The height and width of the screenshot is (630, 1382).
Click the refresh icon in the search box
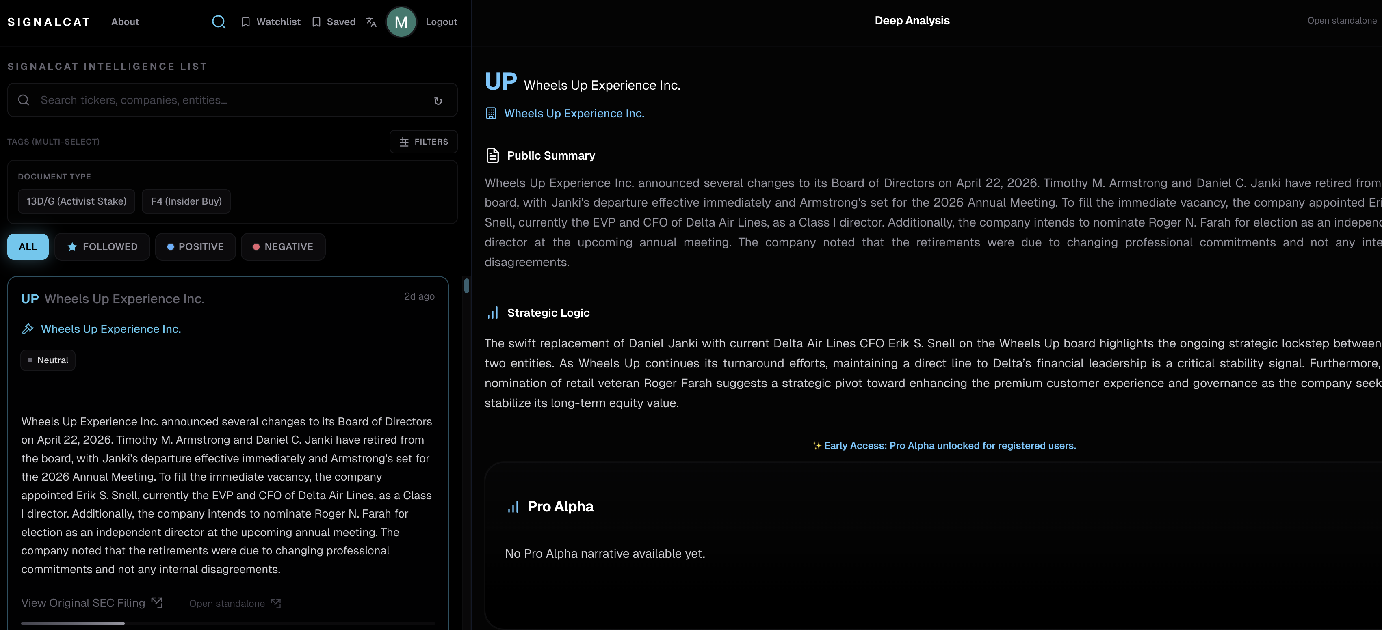pos(438,101)
